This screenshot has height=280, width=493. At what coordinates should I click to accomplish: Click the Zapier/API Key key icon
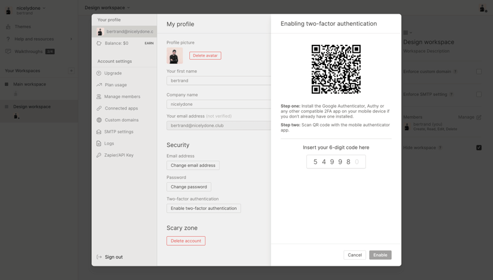tap(99, 155)
